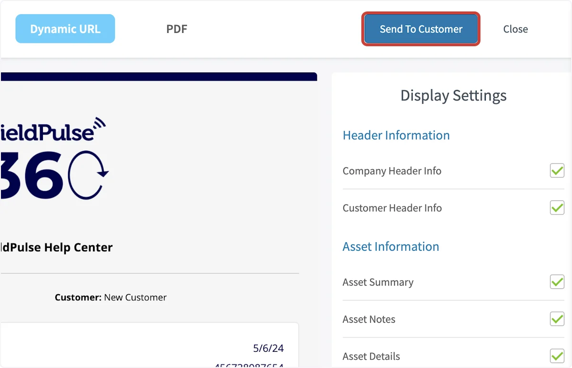The width and height of the screenshot is (572, 368).
Task: Toggle the Asset Details checkbox
Action: [x=557, y=356]
